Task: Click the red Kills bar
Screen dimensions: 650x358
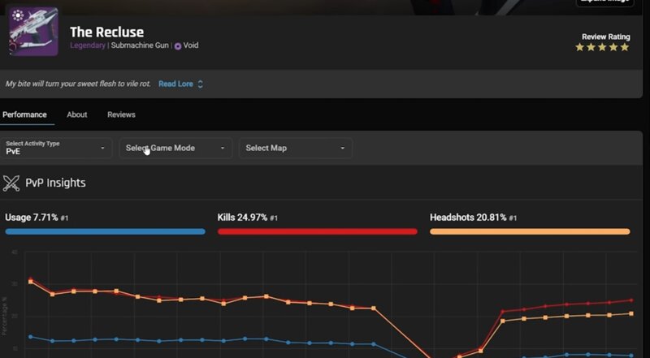Action: pos(318,231)
